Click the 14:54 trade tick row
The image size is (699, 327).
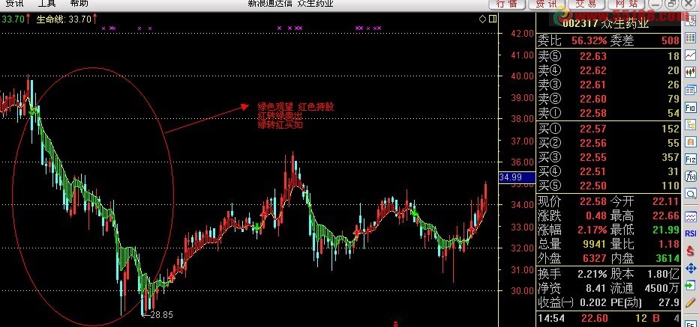pyautogui.click(x=608, y=319)
